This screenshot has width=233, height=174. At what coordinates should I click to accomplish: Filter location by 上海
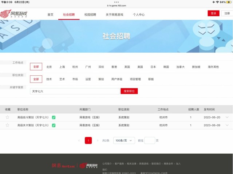click(62, 67)
